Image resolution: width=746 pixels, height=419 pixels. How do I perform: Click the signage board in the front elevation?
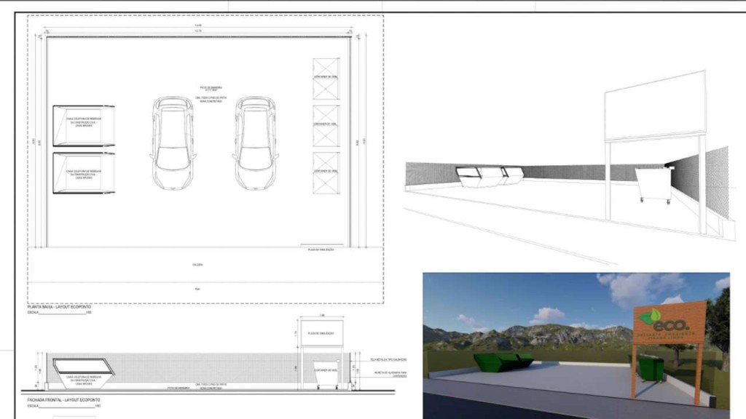pos(321,332)
